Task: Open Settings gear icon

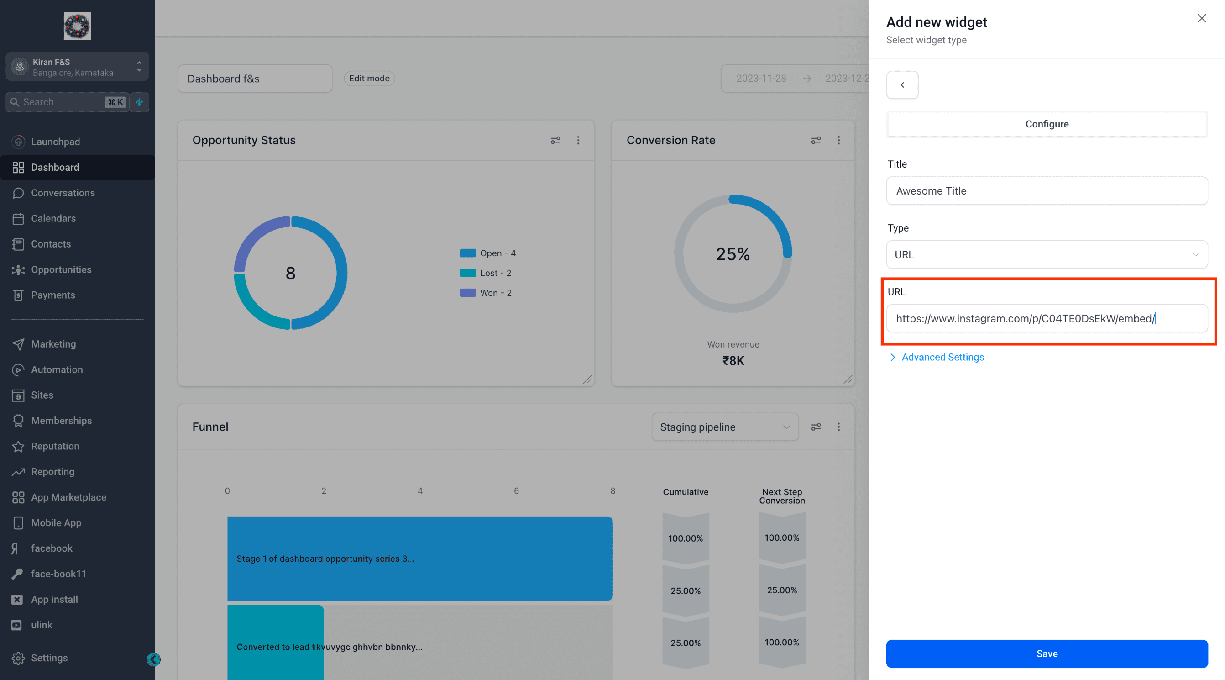Action: [18, 658]
